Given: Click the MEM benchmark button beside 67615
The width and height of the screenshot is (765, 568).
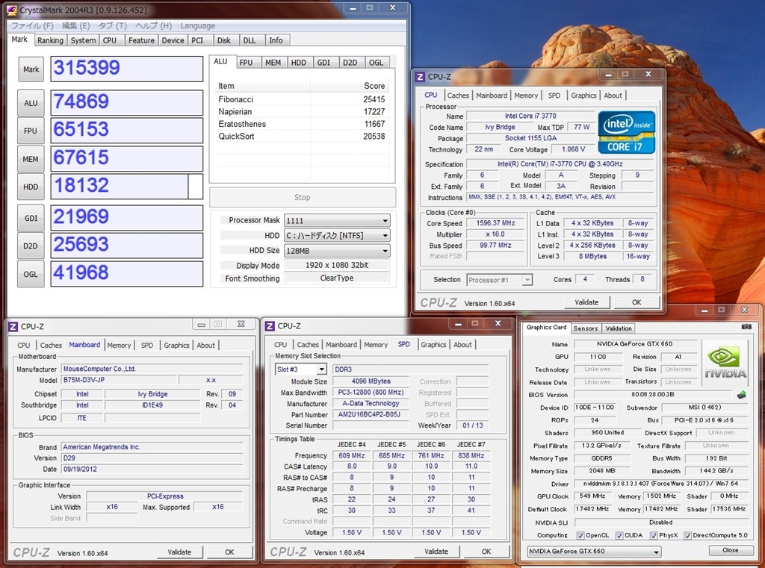Looking at the screenshot, I should coord(31,159).
